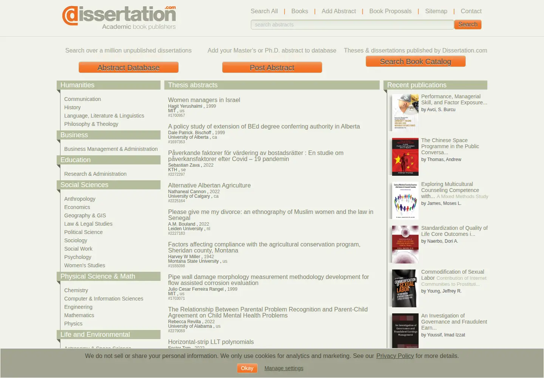Click the Performance, Managerial Skill book cover
544x378 pixels.
tap(405, 113)
